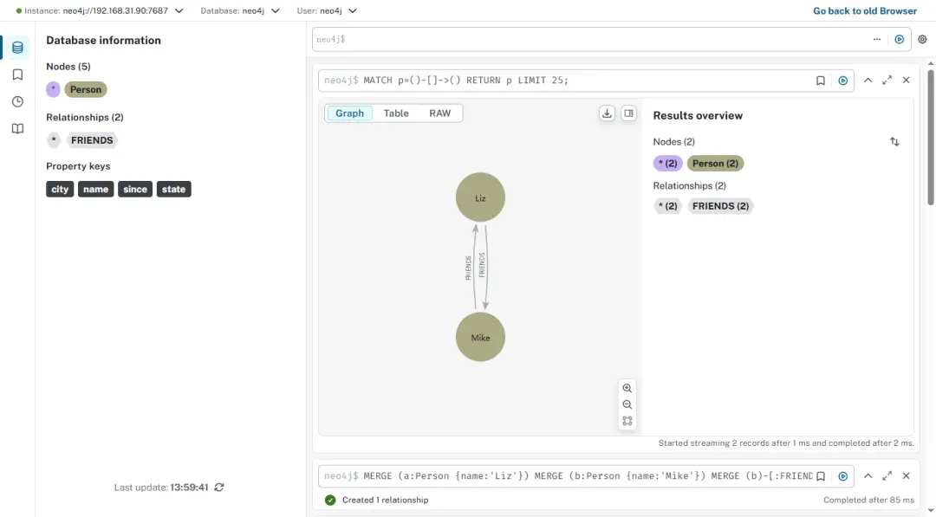Collapse the MERGE query frame
936x517 pixels.
[868, 475]
